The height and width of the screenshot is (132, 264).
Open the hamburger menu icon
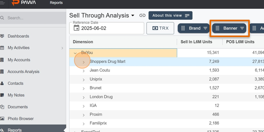click(2, 2)
